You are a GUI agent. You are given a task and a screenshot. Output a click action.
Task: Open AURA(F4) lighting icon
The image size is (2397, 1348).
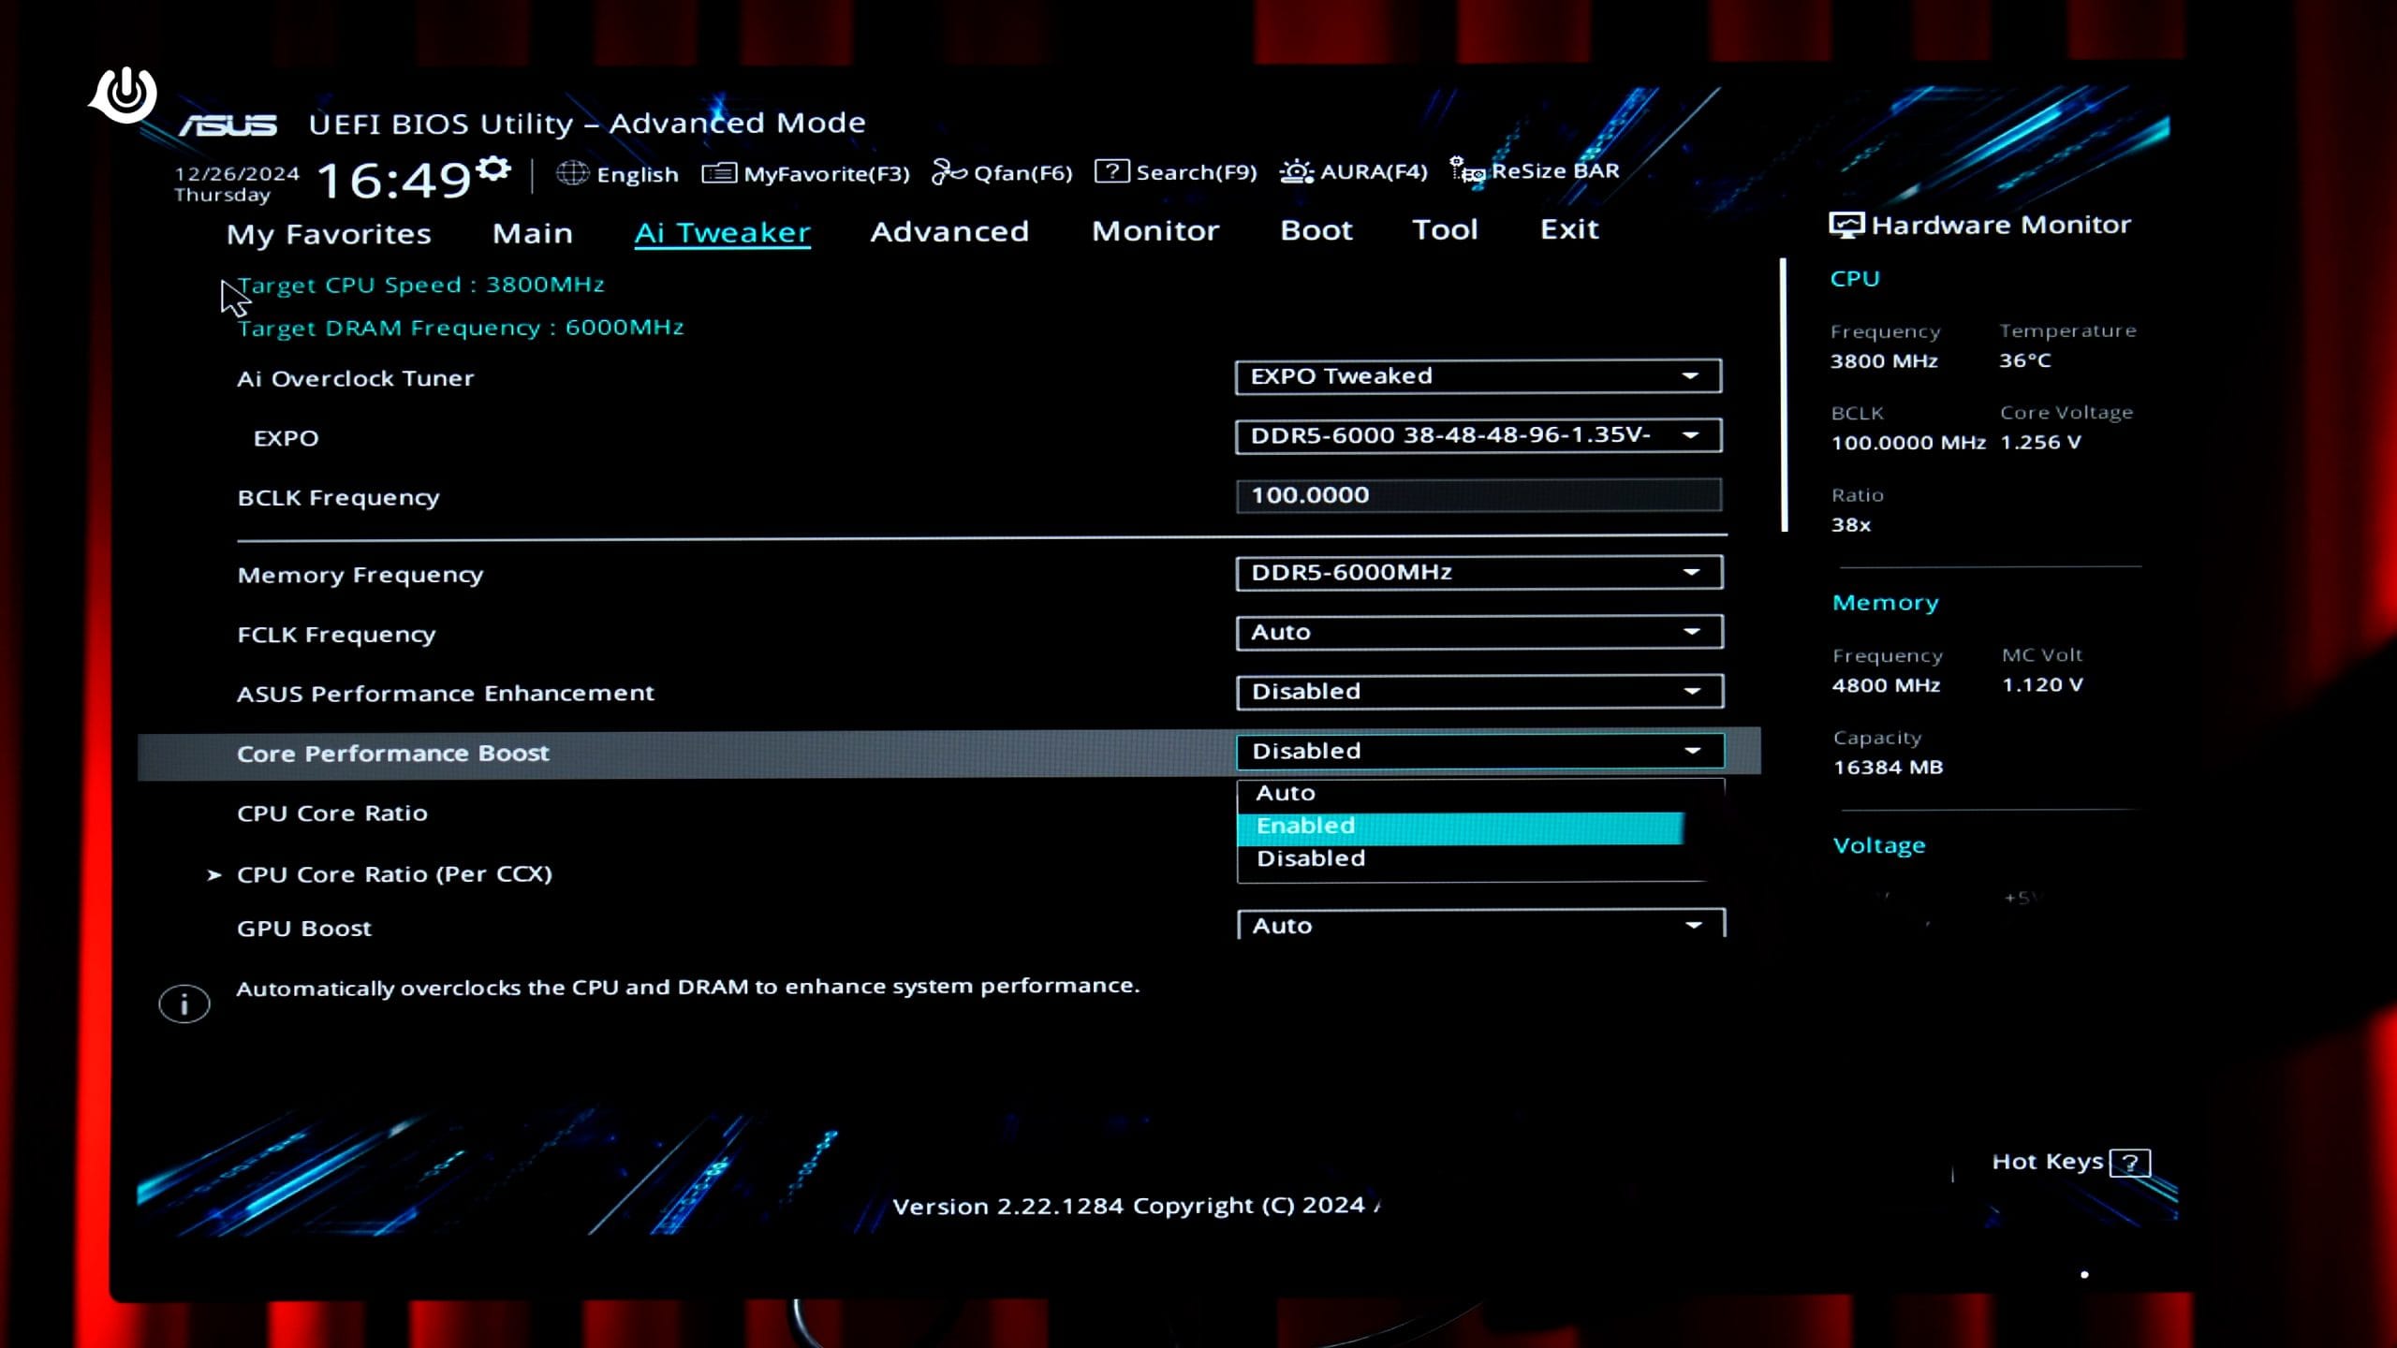coord(1297,171)
